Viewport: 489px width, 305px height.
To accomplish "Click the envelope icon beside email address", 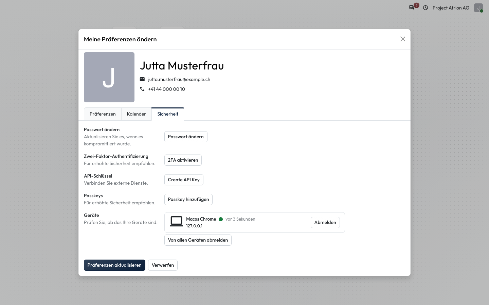I will [142, 79].
